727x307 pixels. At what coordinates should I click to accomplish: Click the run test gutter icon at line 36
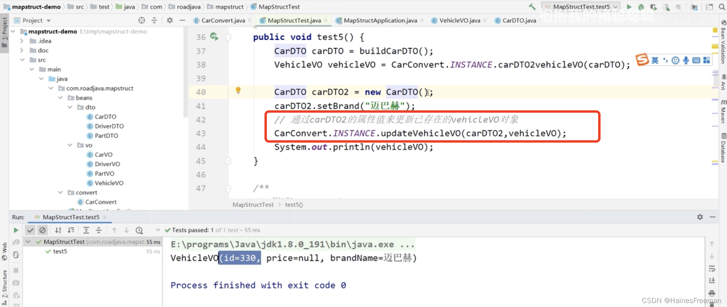click(214, 36)
